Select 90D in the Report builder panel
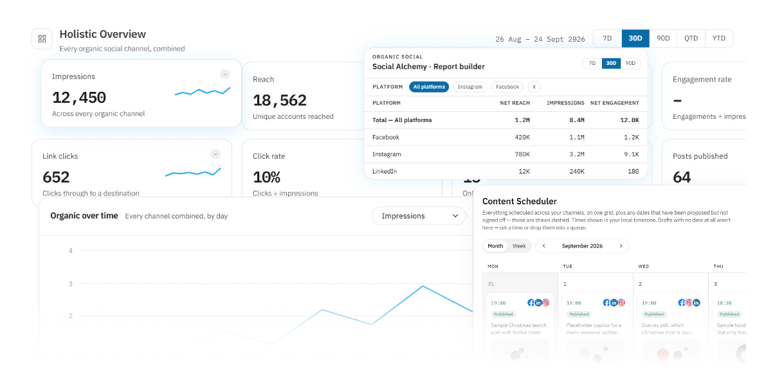Image resolution: width=757 pixels, height=374 pixels. [630, 63]
